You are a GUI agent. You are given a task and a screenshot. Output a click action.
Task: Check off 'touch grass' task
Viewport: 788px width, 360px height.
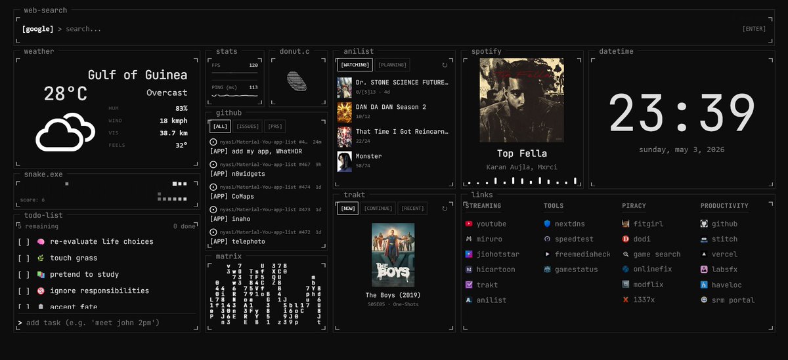24,258
